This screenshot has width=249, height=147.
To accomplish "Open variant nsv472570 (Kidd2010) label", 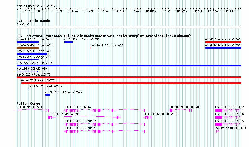I will [45, 86].
